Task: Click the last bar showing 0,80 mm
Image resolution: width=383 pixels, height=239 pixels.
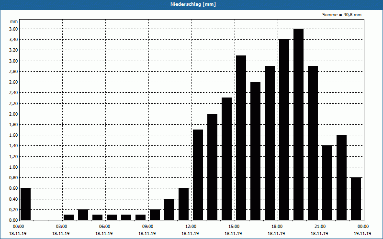Action: tap(356, 199)
